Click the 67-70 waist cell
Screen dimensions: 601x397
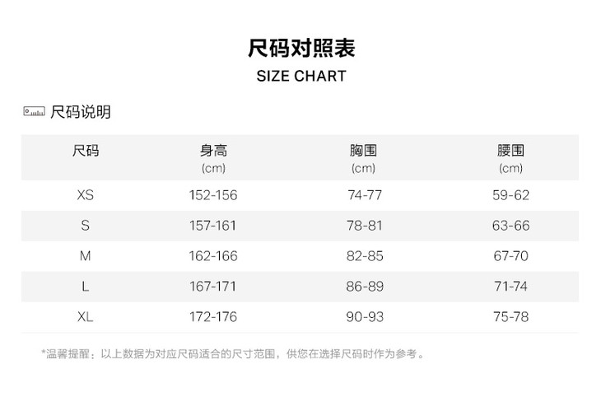point(510,256)
